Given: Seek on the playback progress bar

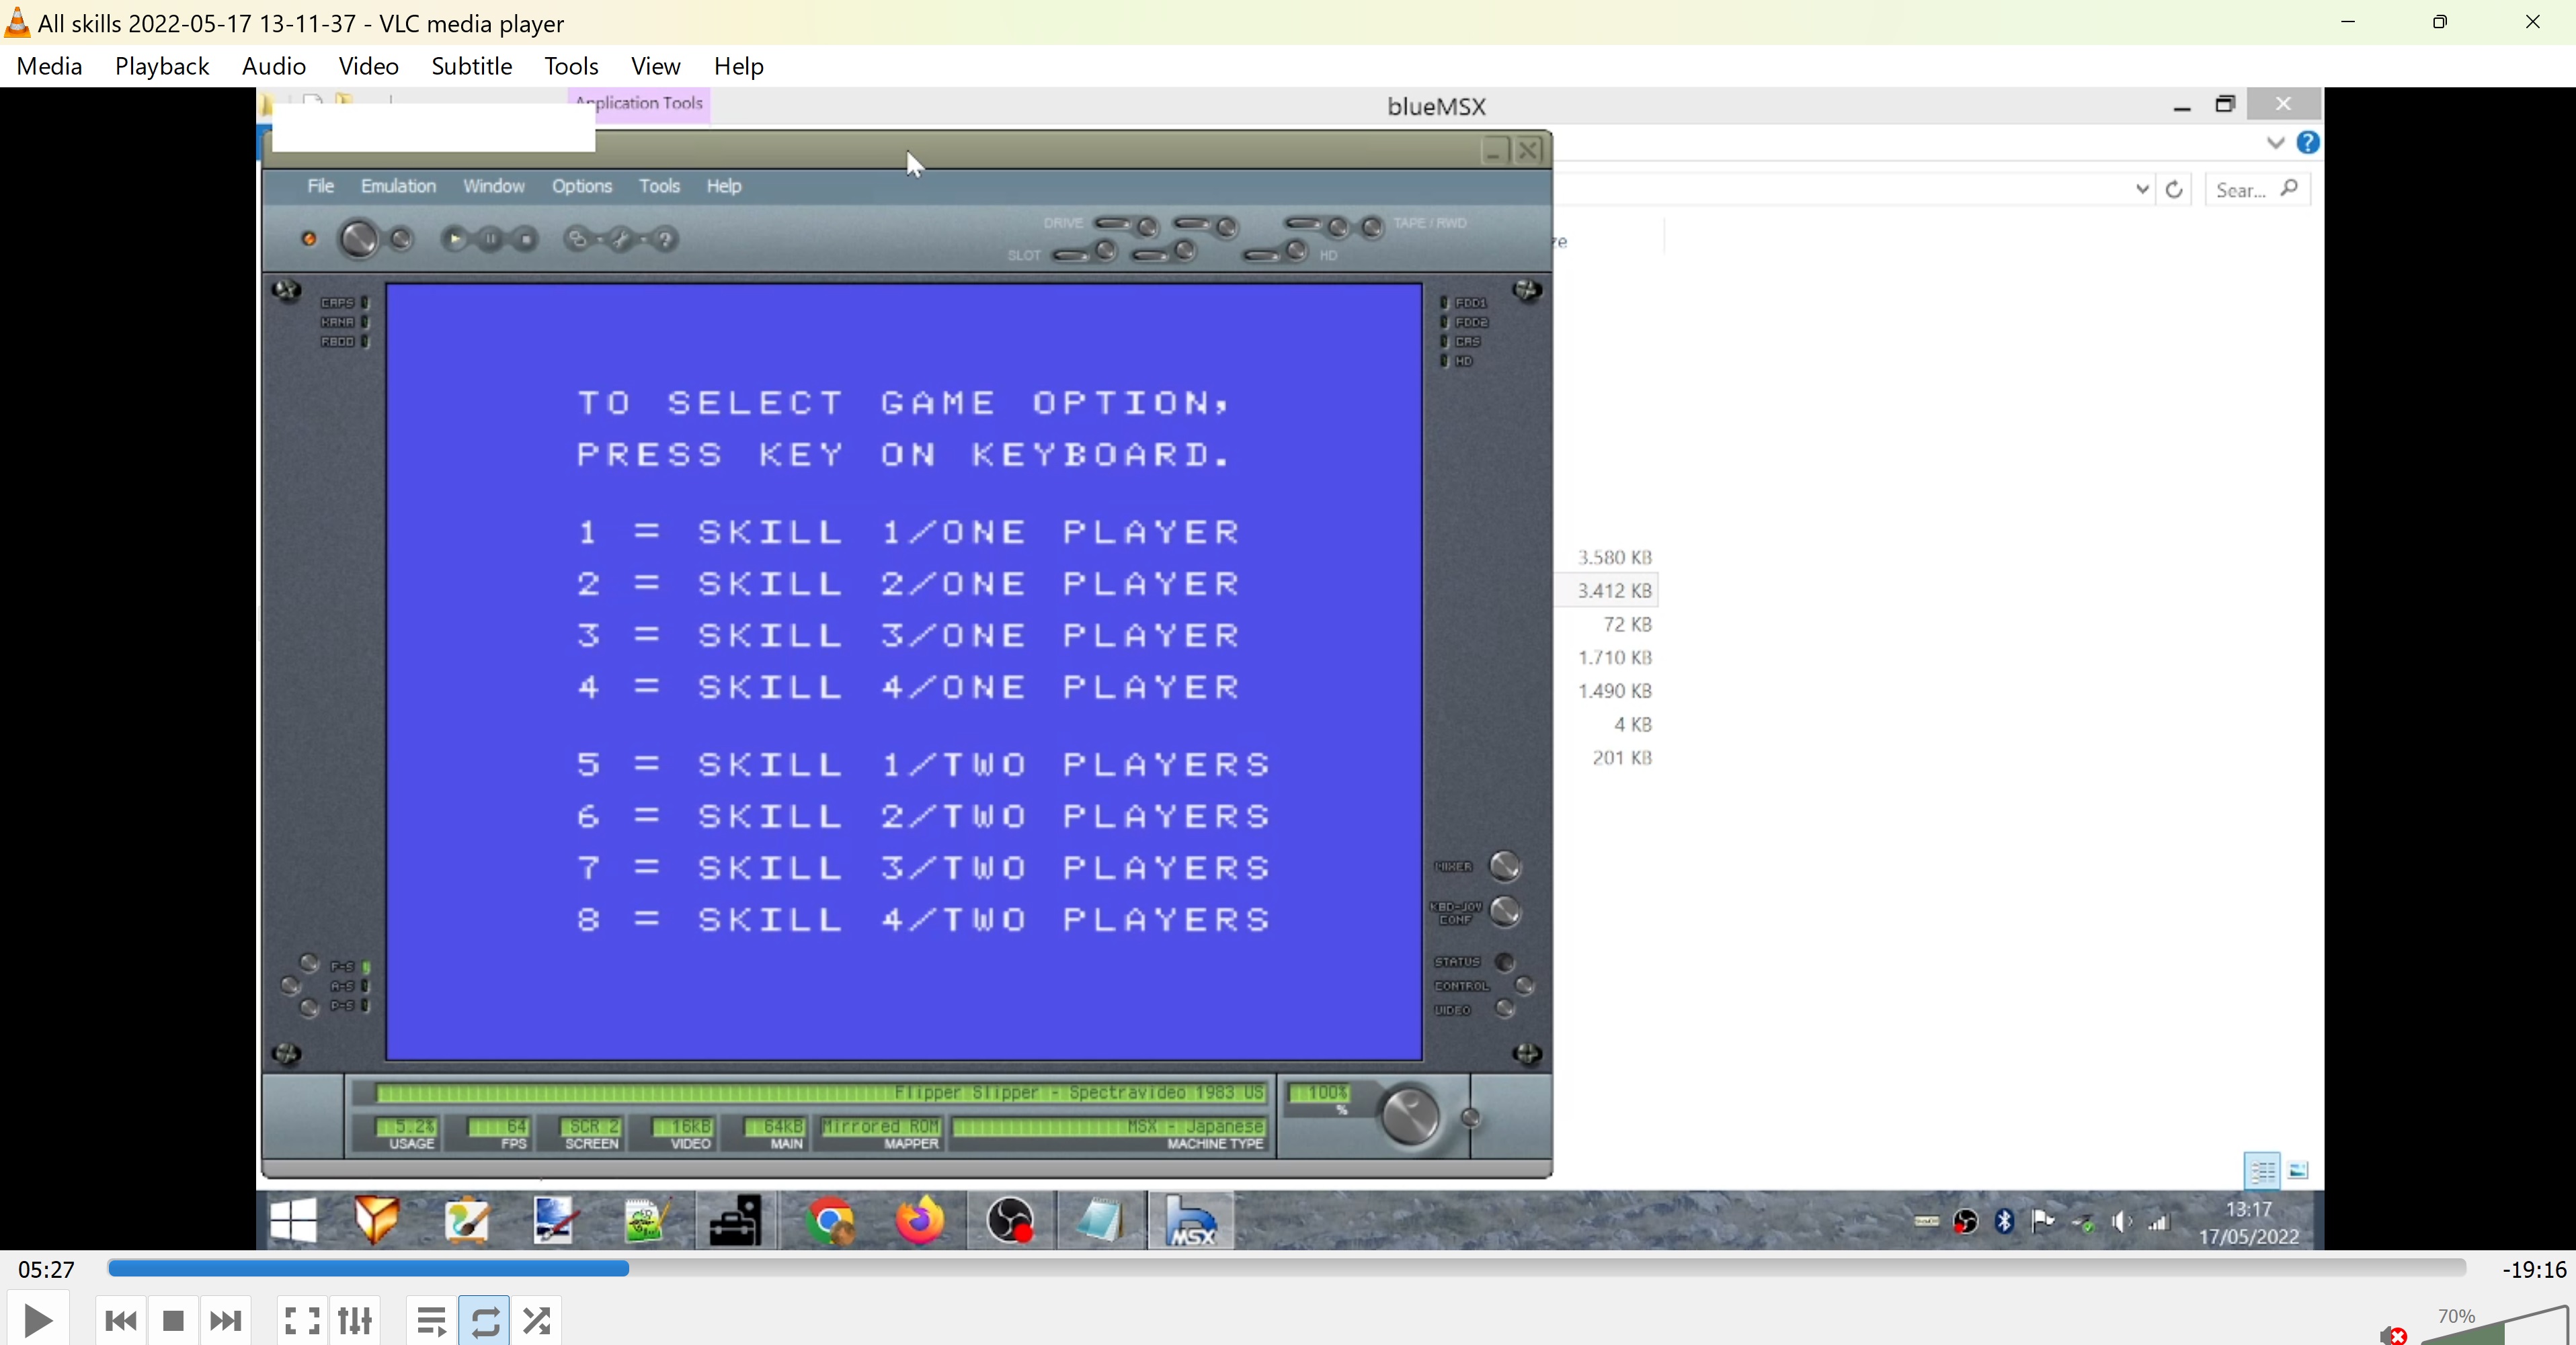Looking at the screenshot, I should click(1285, 1268).
